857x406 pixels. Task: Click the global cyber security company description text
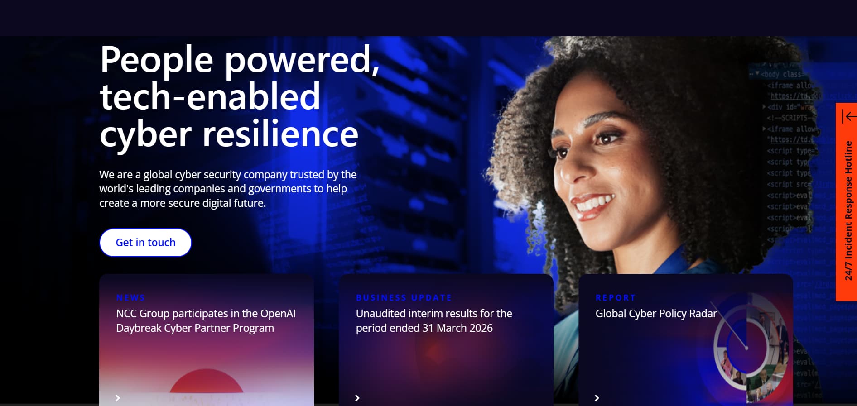[x=228, y=189]
